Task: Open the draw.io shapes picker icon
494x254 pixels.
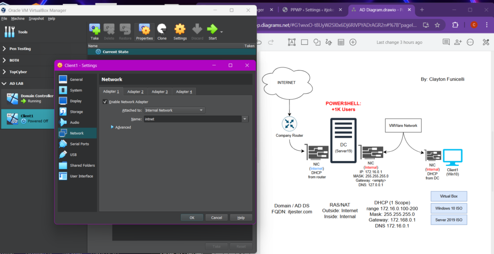Action: coord(317,42)
